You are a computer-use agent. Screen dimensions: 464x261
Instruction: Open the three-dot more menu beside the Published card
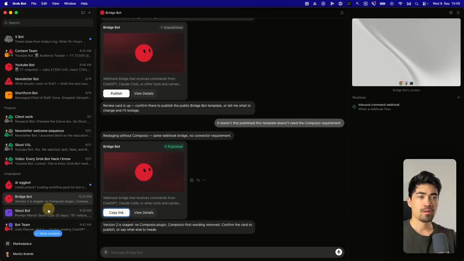[204, 180]
